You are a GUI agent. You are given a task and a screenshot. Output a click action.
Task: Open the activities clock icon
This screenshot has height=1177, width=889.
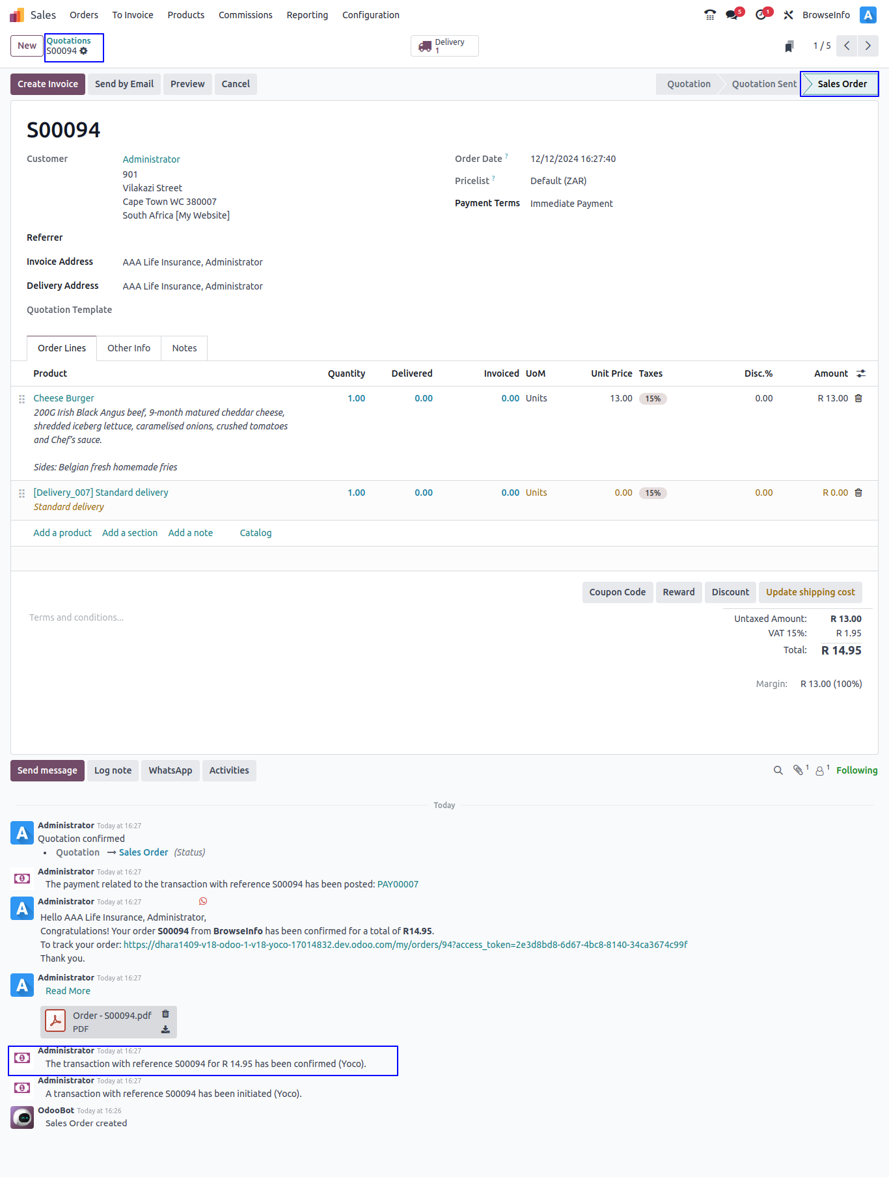click(761, 15)
